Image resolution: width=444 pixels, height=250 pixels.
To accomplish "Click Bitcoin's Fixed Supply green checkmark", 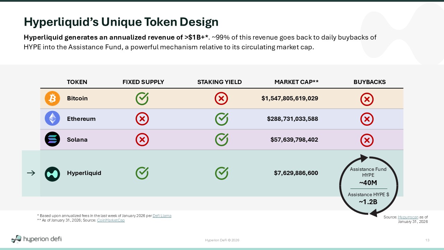I will [x=142, y=99].
